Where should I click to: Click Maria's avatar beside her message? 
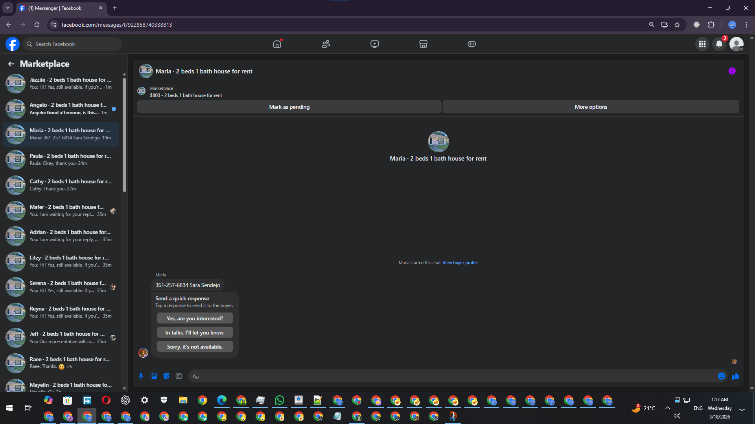click(143, 353)
